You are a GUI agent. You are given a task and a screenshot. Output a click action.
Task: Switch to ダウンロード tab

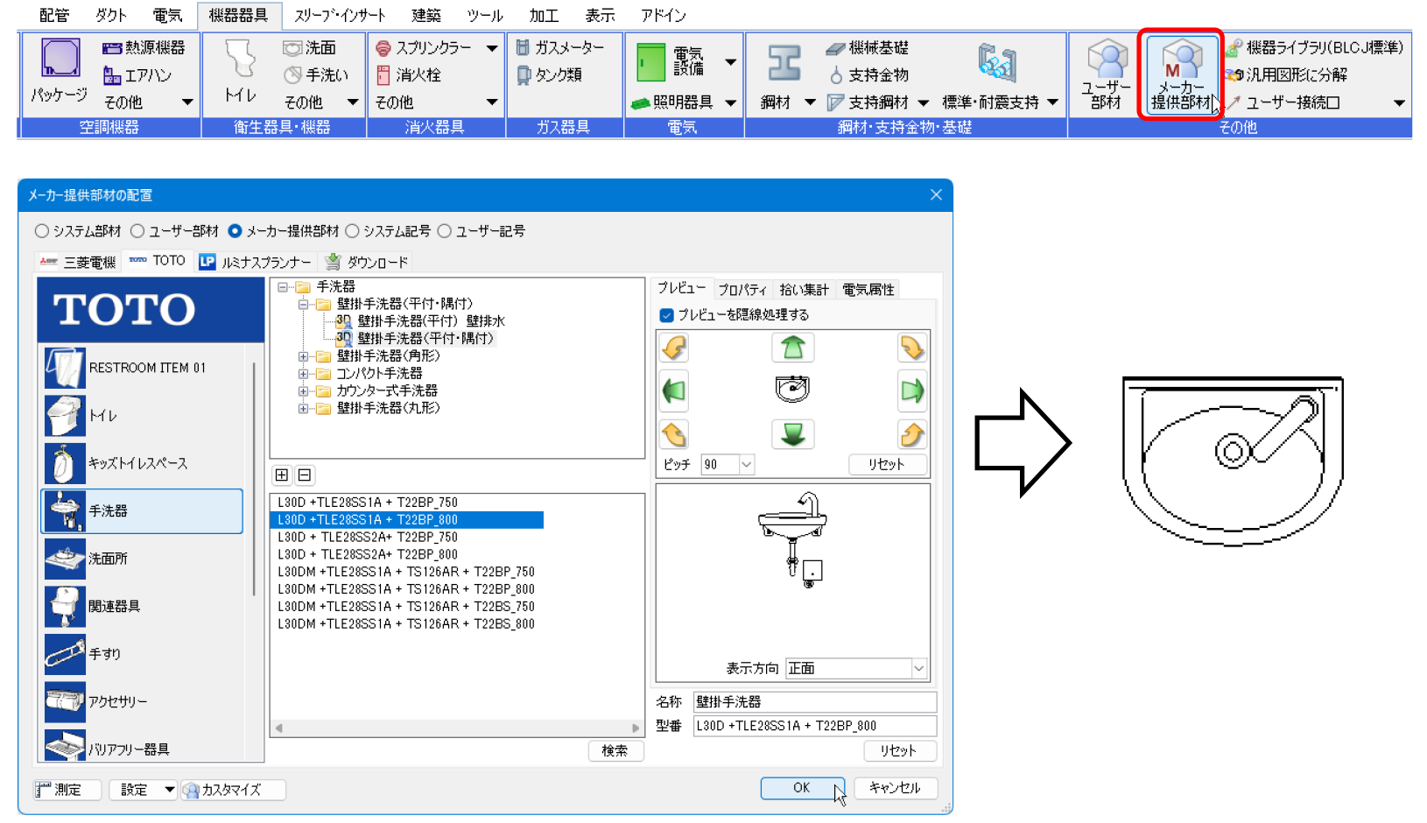366,262
